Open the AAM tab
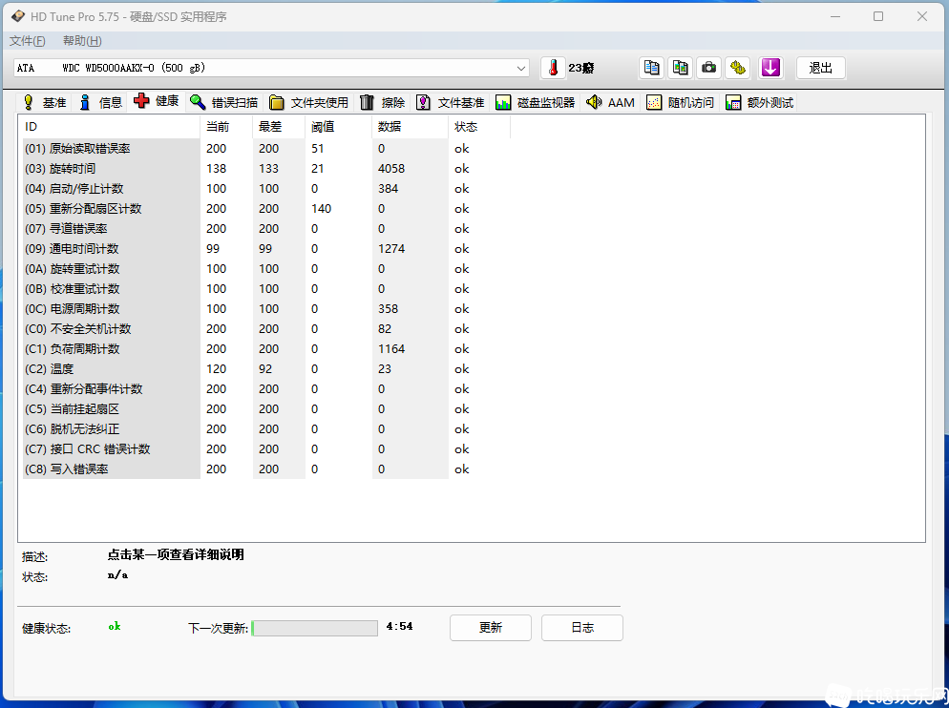 [x=611, y=102]
